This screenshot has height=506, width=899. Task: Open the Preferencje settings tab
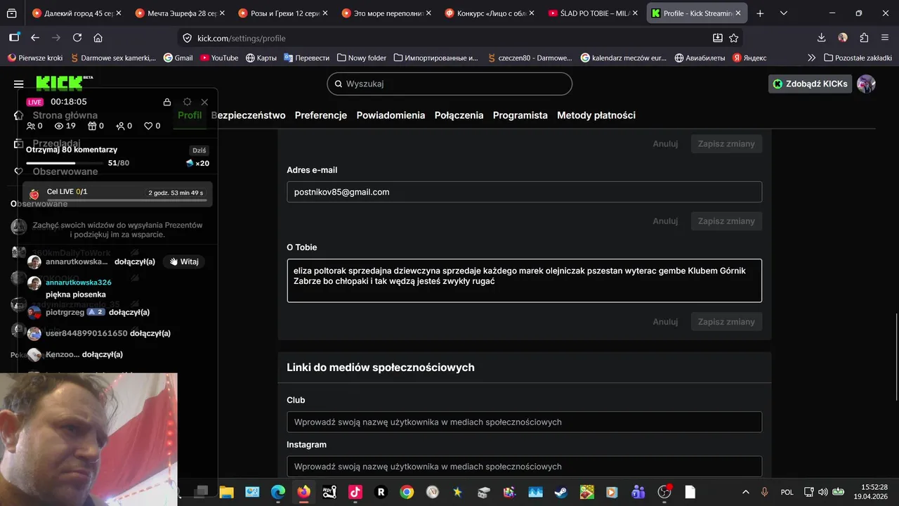pos(321,115)
